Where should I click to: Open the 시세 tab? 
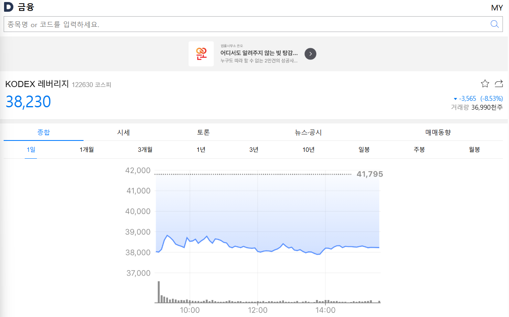[x=123, y=132]
